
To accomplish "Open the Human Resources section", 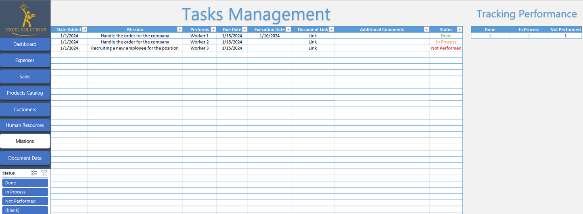I will (x=25, y=125).
